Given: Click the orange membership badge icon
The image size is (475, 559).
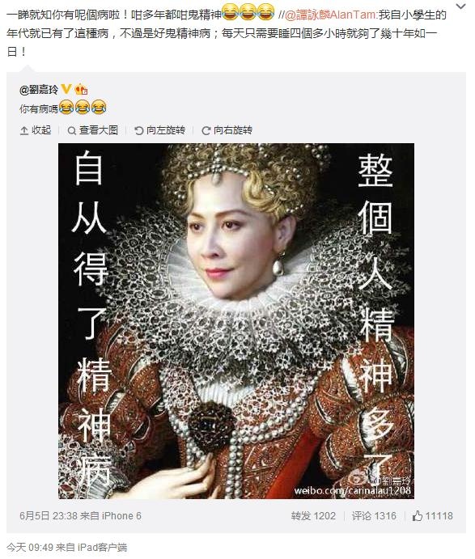Looking at the screenshot, I should (x=81, y=89).
